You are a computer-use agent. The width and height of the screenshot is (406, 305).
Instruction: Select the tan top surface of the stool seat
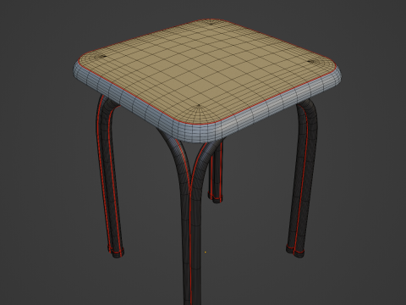click(207, 72)
